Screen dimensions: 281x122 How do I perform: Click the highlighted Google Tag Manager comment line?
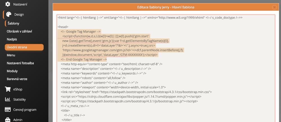click(81, 31)
